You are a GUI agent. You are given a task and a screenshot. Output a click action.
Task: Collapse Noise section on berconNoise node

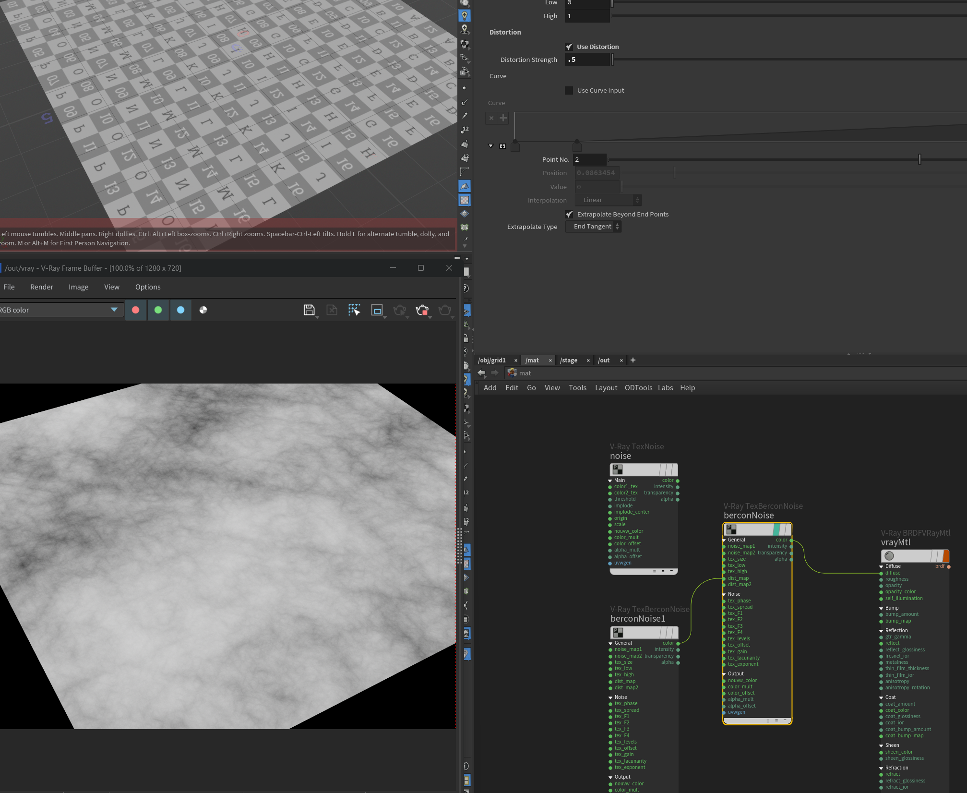pos(724,594)
